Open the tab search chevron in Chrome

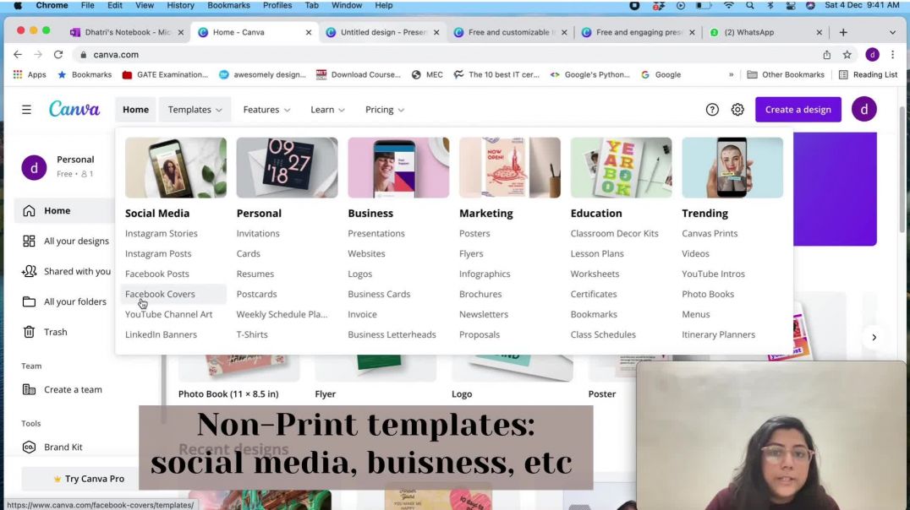892,32
